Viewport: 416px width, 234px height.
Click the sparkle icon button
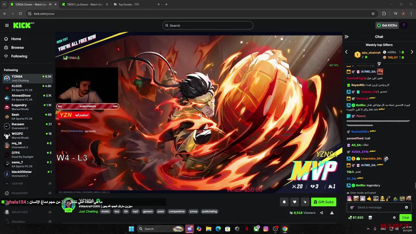click(305, 202)
